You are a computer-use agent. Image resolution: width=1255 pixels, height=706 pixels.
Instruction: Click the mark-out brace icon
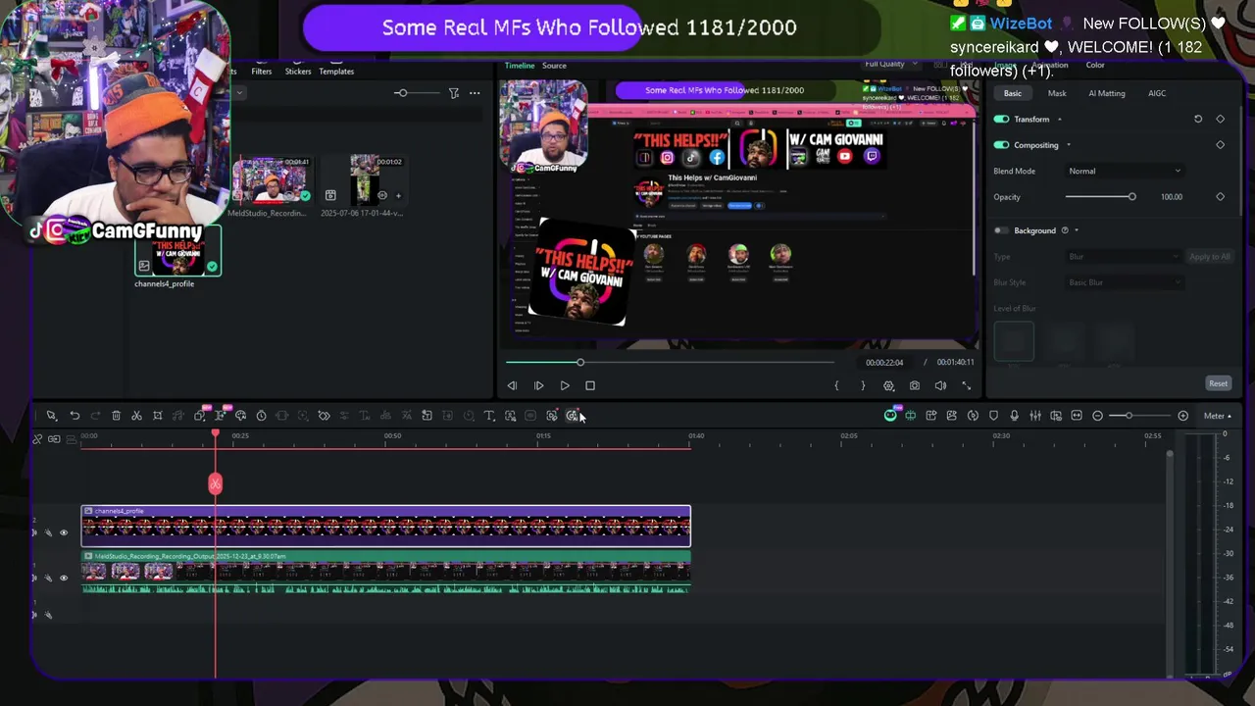[863, 386]
